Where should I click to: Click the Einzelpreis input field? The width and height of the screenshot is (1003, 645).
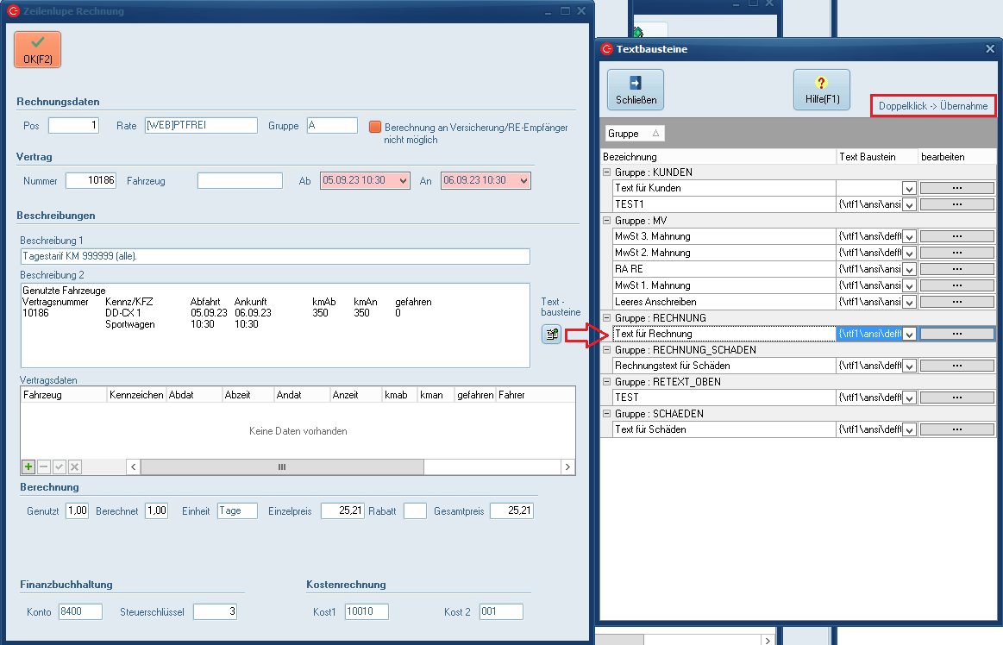(x=342, y=510)
